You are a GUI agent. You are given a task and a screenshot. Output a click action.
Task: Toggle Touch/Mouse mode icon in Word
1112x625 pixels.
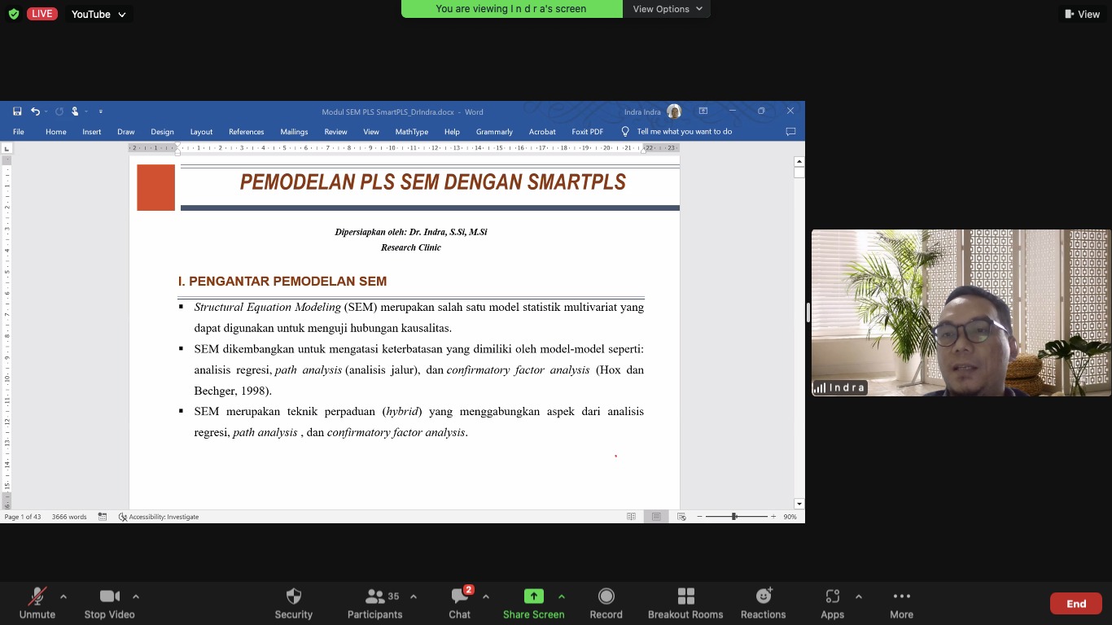tap(74, 111)
